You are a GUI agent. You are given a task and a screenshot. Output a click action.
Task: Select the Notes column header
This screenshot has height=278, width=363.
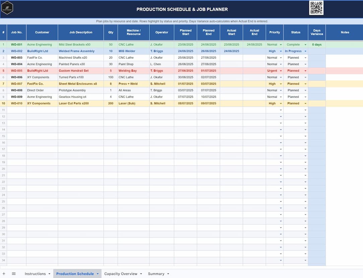point(345,32)
